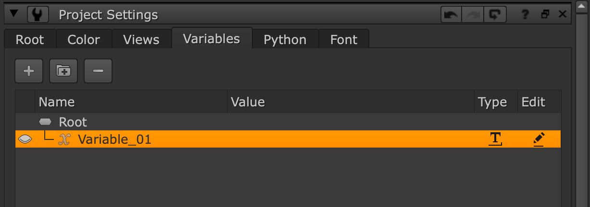Open the Color tab
This screenshot has width=590, height=207.
(x=84, y=39)
